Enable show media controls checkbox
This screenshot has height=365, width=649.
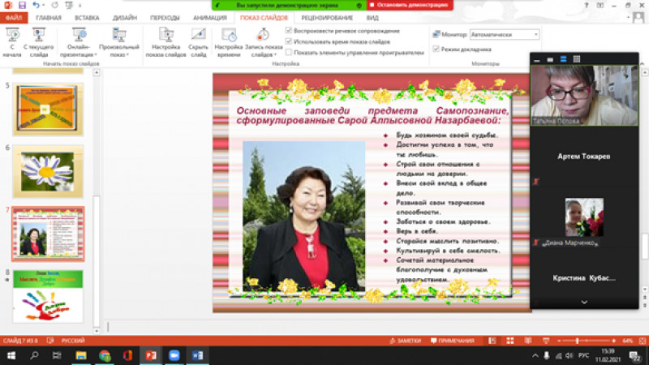coord(289,52)
